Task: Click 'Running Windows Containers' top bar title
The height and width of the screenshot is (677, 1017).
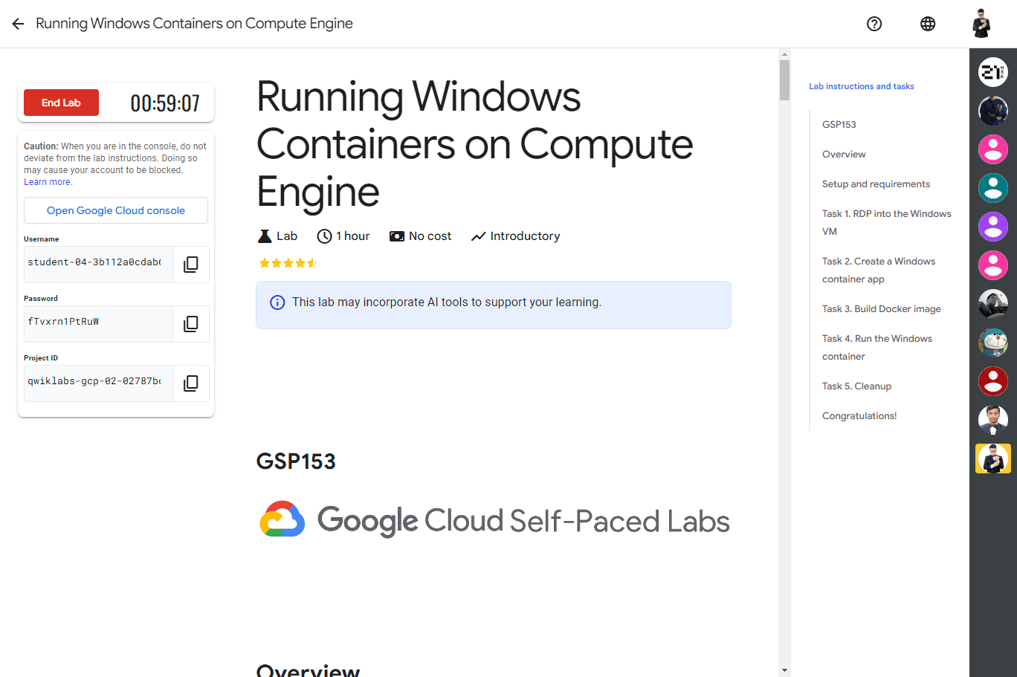Action: pos(194,24)
